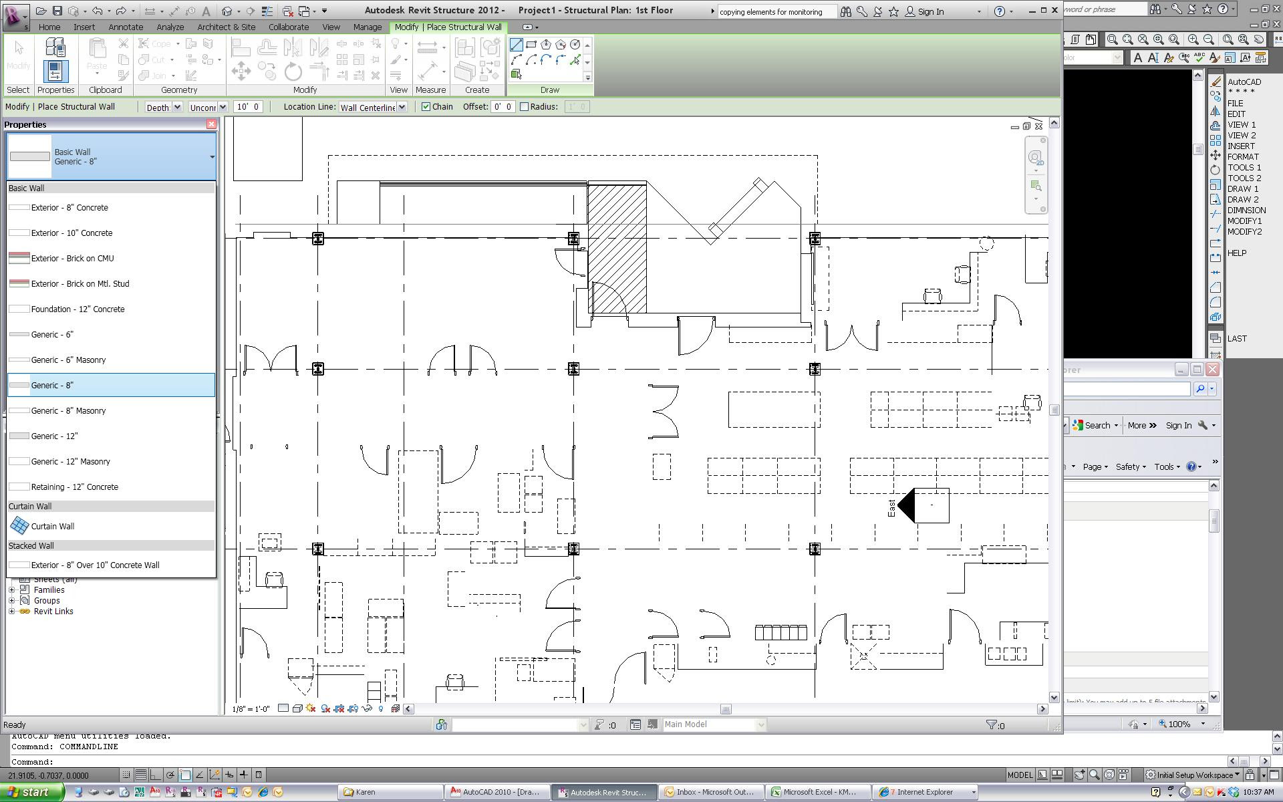Screen dimensions: 1283x802
Task: Open the Annotate ribbon tab
Action: pyautogui.click(x=126, y=27)
